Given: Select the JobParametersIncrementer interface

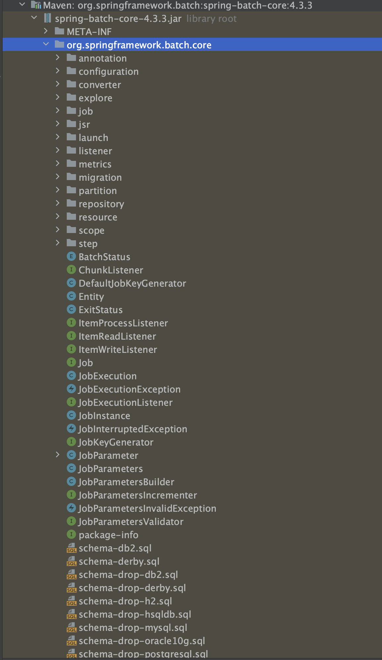Looking at the screenshot, I should click(138, 495).
